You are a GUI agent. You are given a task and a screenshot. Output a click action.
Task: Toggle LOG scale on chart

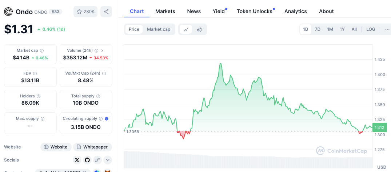click(x=371, y=29)
